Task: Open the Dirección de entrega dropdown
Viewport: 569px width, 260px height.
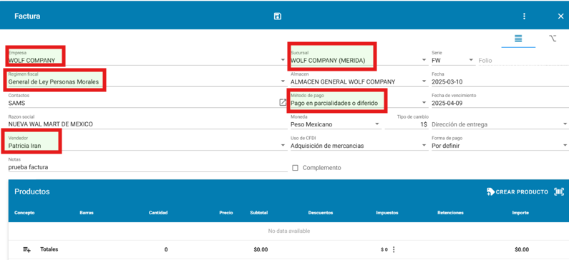Action: (500, 124)
